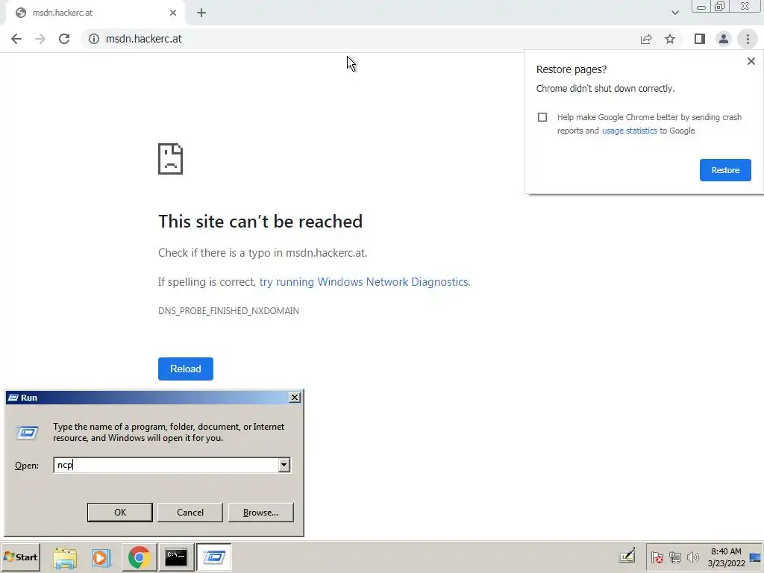Open a new tab with plus icon
Image resolution: width=764 pixels, height=573 pixels.
(201, 13)
